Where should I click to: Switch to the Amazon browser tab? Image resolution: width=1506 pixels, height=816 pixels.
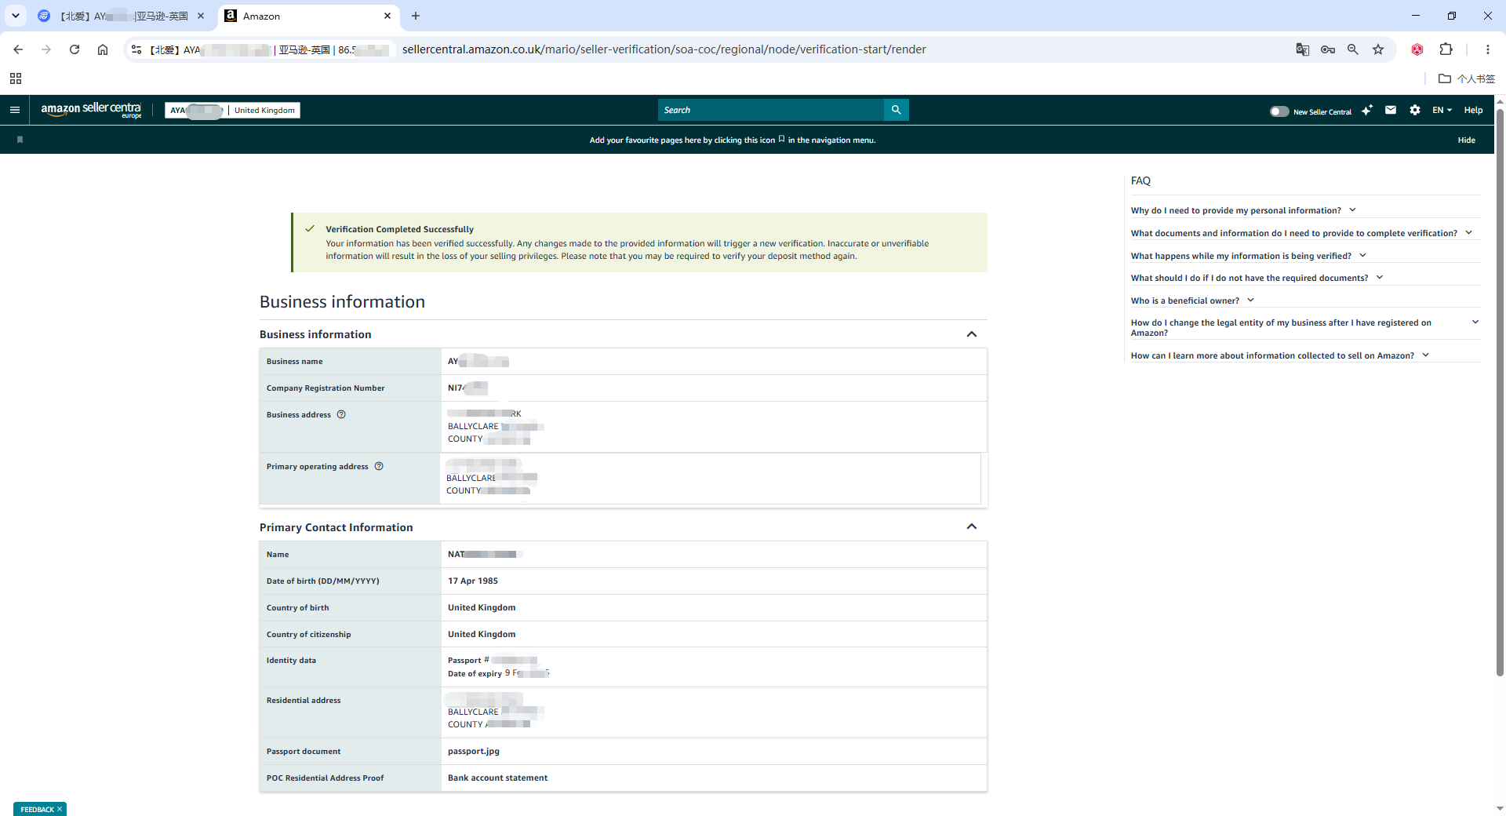point(308,16)
